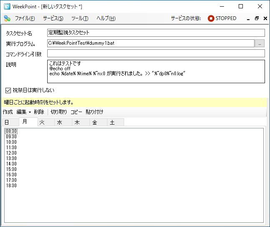Viewport: 270px width, 227px height.
Task: Click 作成 to create a new time
Action: tap(8, 112)
